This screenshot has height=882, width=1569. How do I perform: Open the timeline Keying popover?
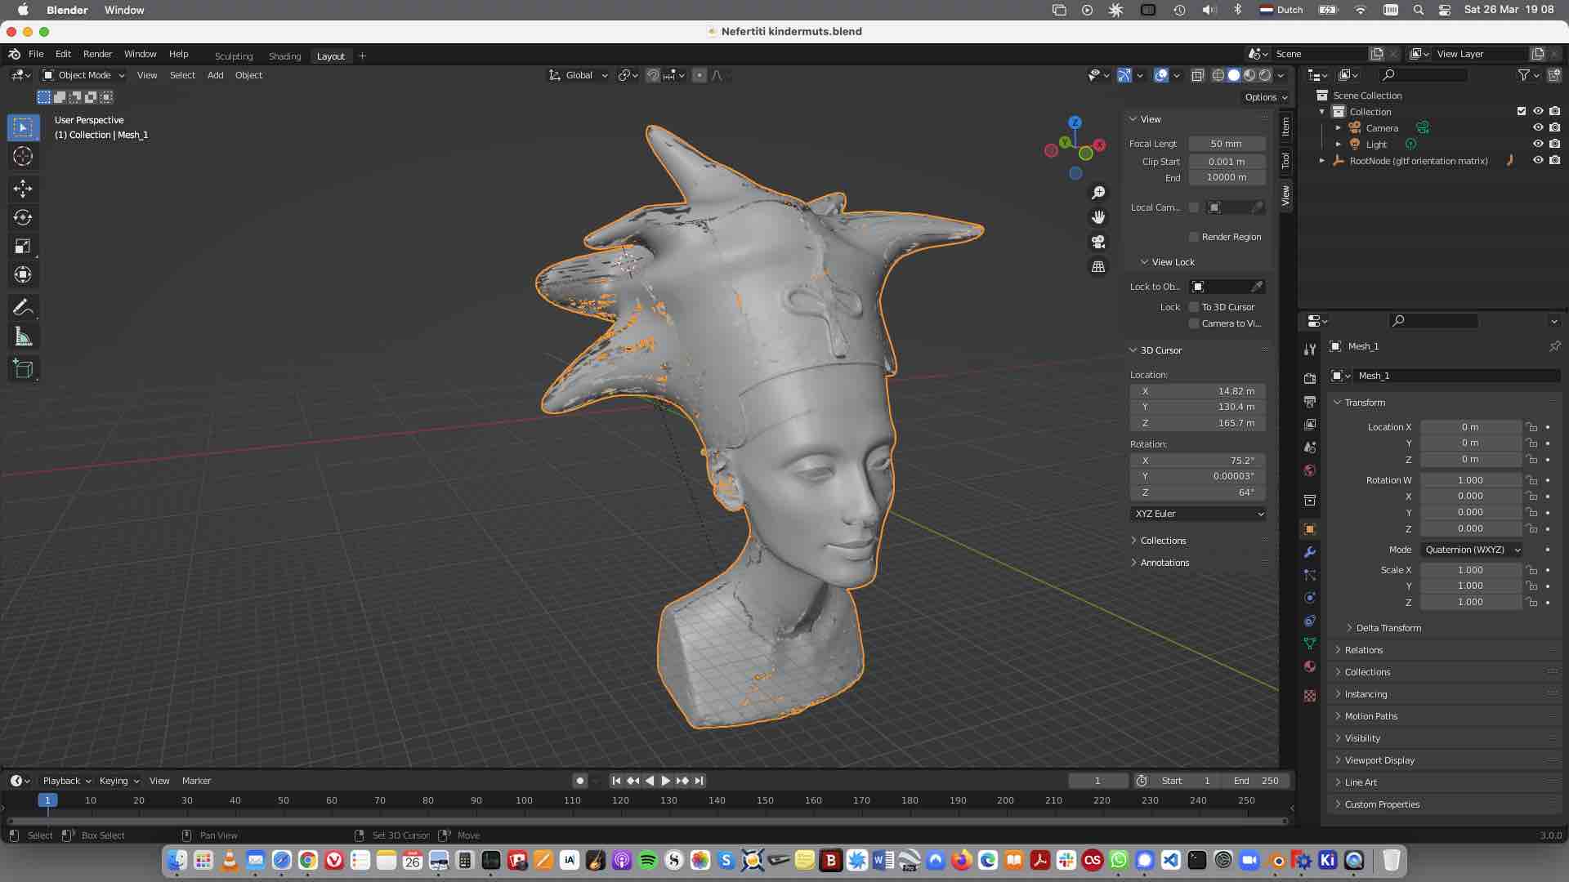point(118,781)
